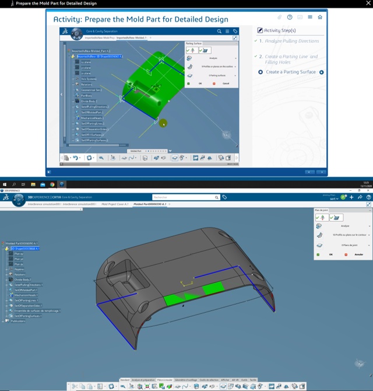This screenshot has height=391, width=373.
Task: Click the tutorial video progress bar
Action: (x=149, y=164)
